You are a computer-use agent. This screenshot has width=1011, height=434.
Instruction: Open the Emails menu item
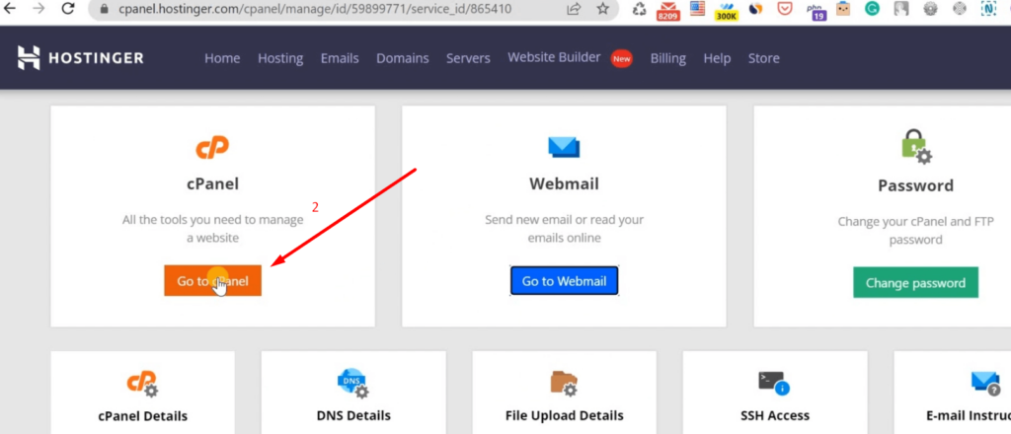click(x=340, y=58)
